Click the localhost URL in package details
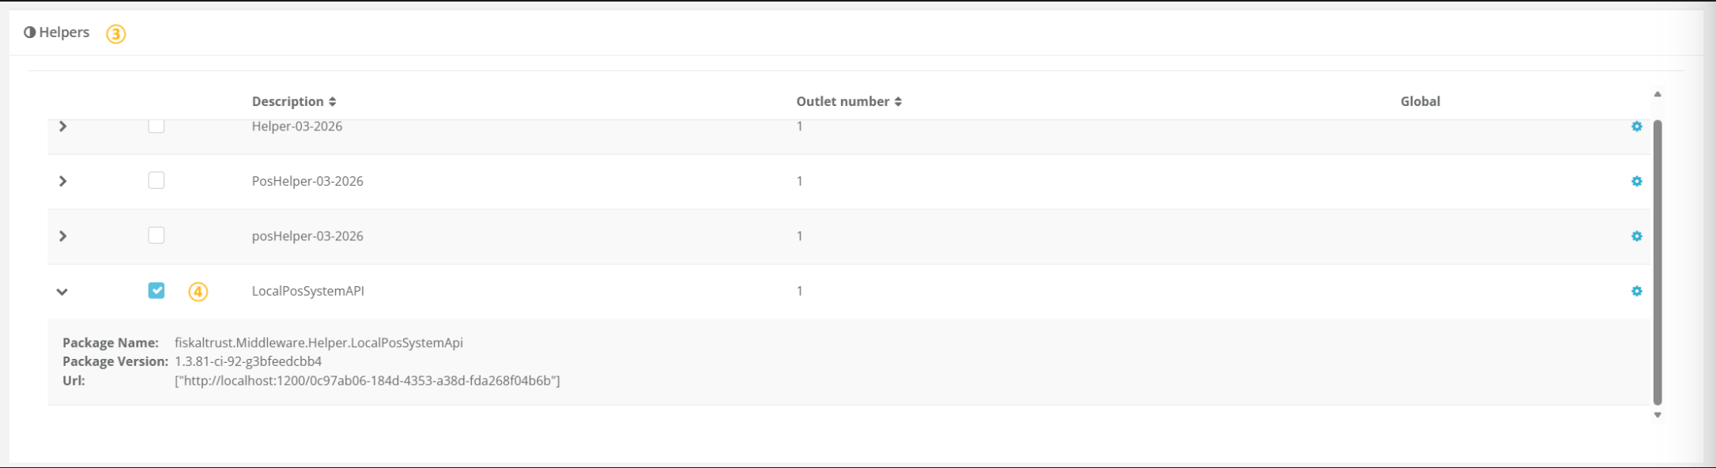Image resolution: width=1716 pixels, height=468 pixels. [x=367, y=380]
